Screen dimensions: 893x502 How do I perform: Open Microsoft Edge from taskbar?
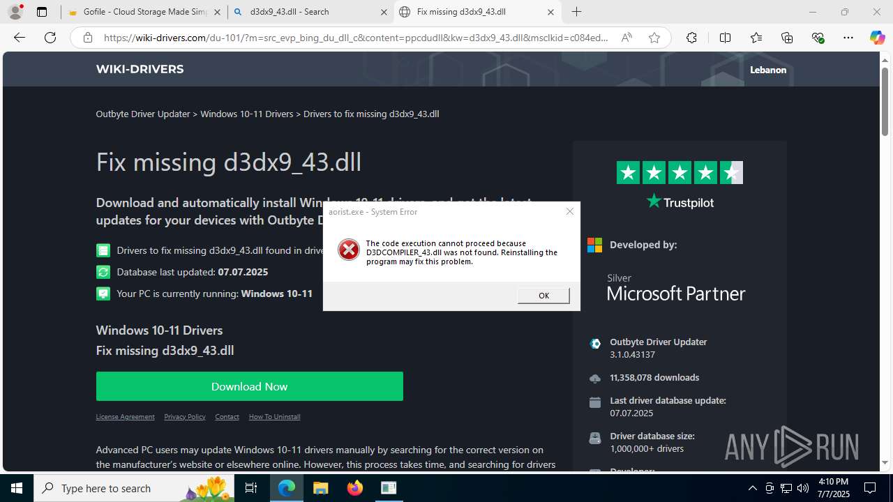coord(287,488)
